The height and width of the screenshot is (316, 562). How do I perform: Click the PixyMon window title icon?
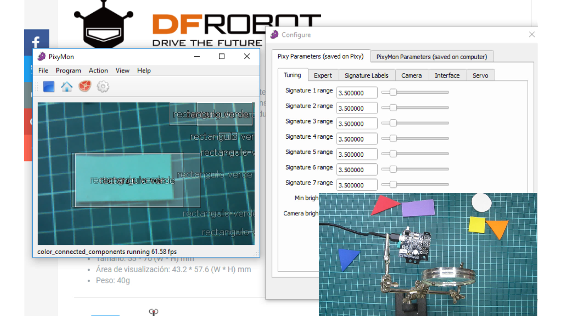[42, 56]
